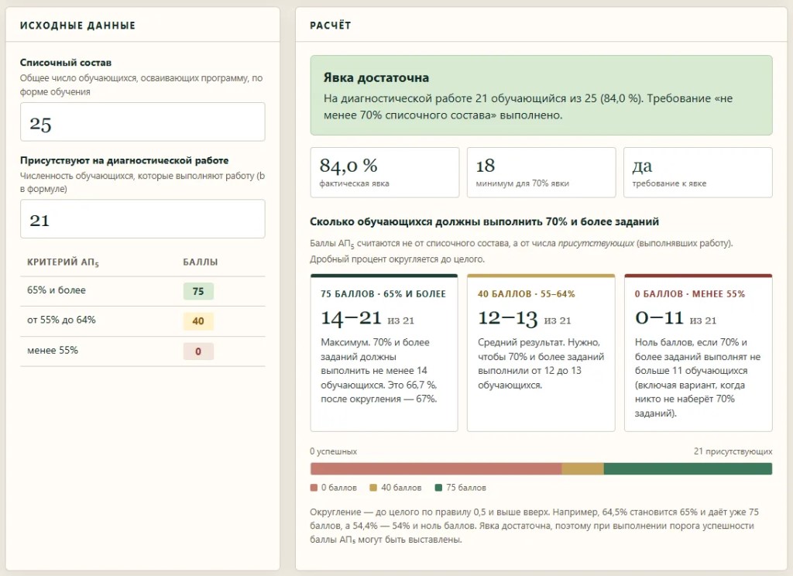The image size is (793, 576).
Task: Click the 'Максимум. 70% и более' card description
Action: (379, 371)
